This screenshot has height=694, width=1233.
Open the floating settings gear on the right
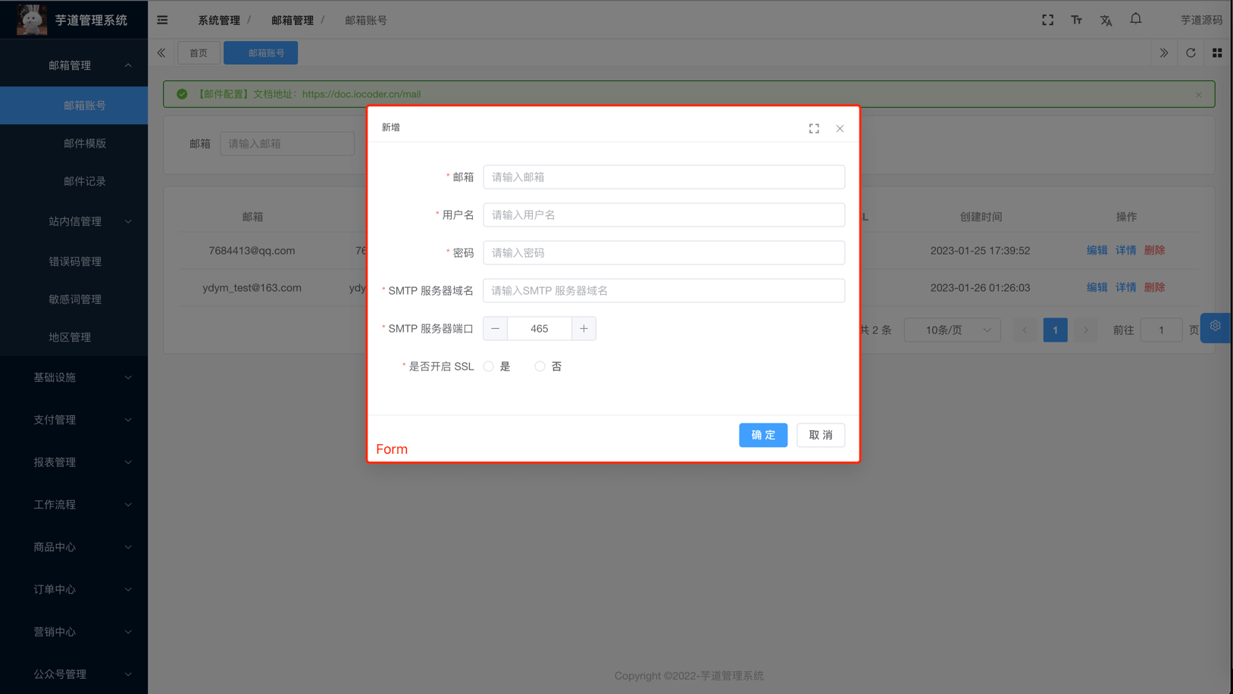tap(1216, 327)
